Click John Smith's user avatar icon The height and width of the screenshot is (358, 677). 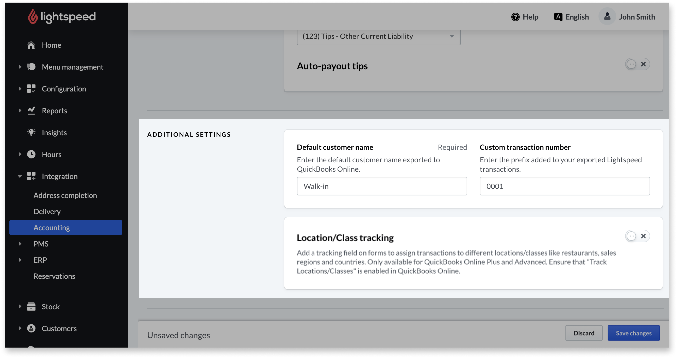[x=607, y=16]
